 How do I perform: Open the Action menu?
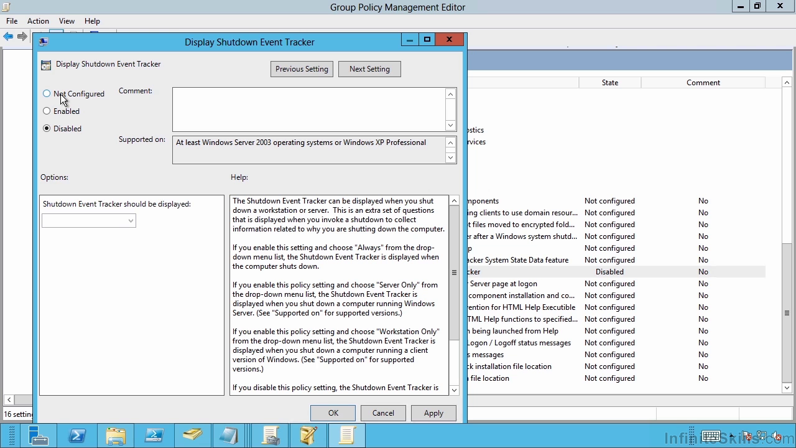click(x=38, y=21)
